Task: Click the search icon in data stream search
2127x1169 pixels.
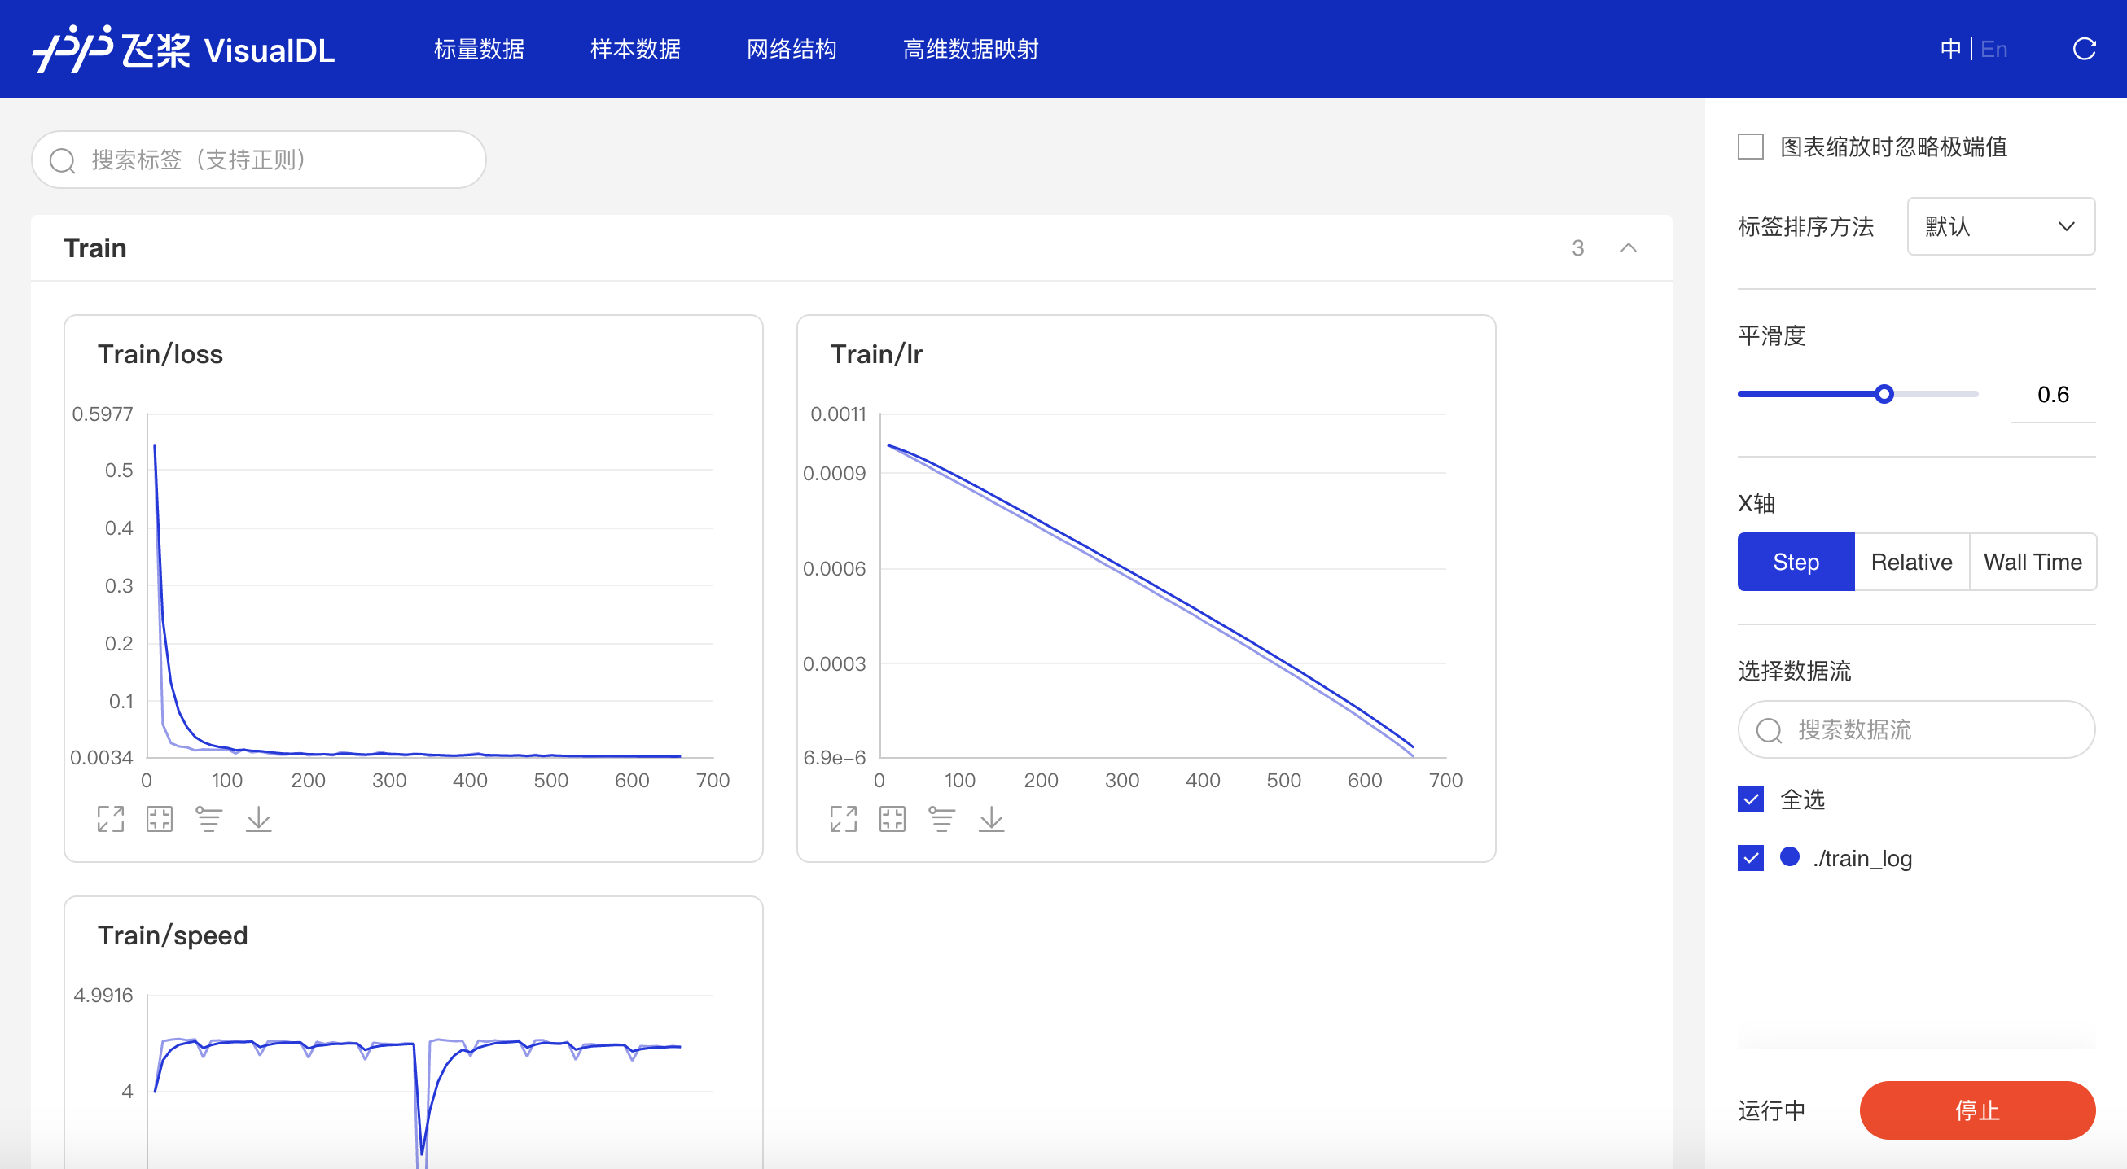Action: (x=1769, y=731)
